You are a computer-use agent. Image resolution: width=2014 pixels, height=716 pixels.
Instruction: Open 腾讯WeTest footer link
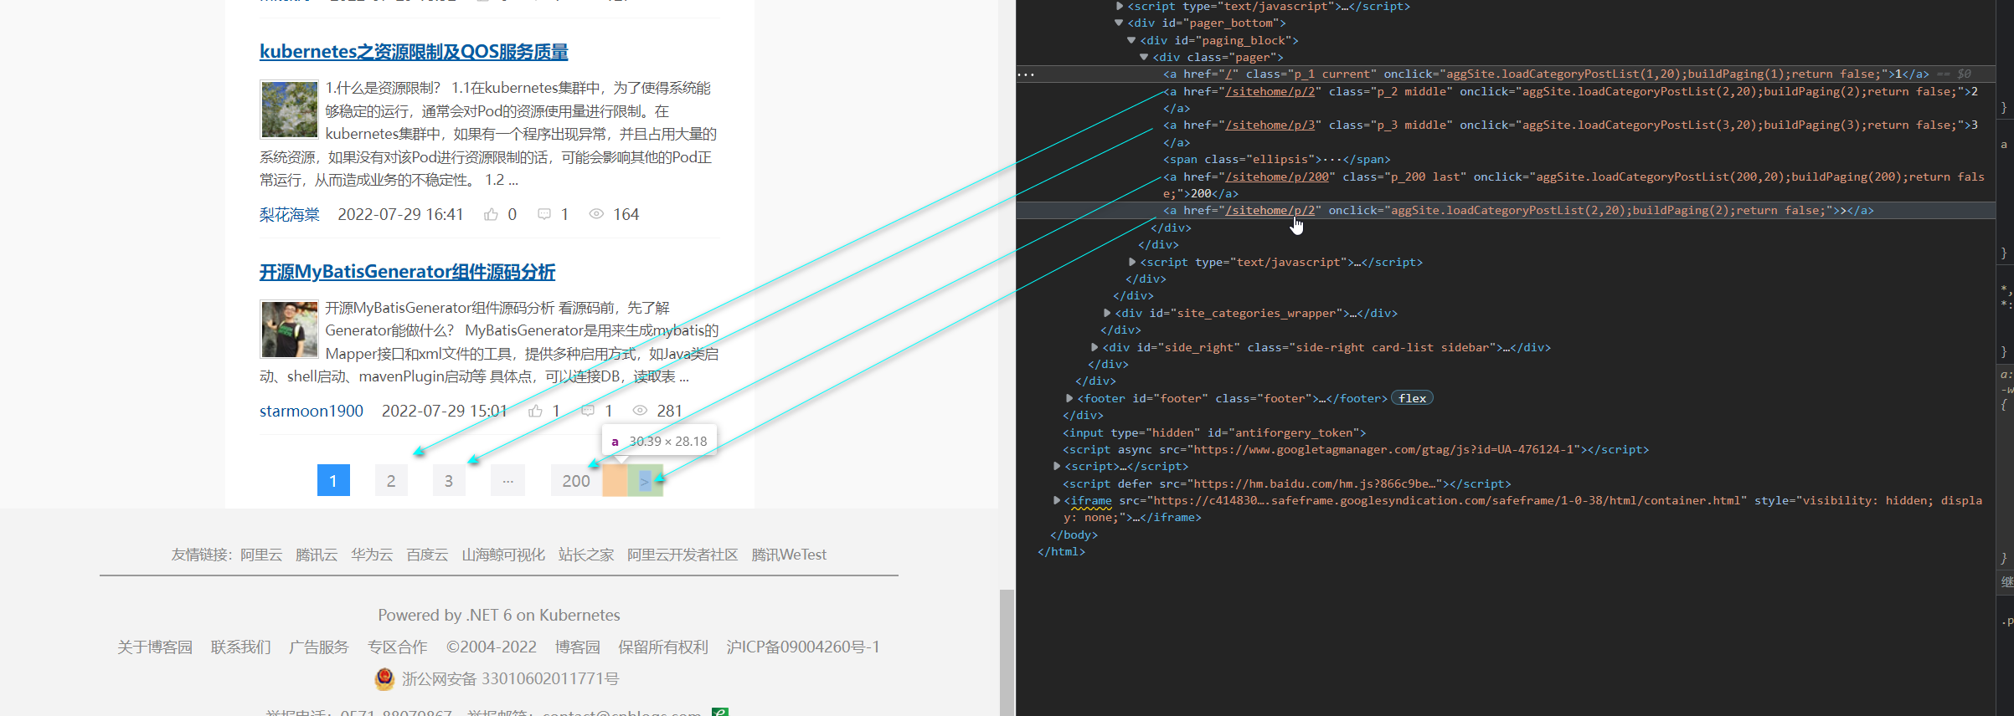[789, 555]
